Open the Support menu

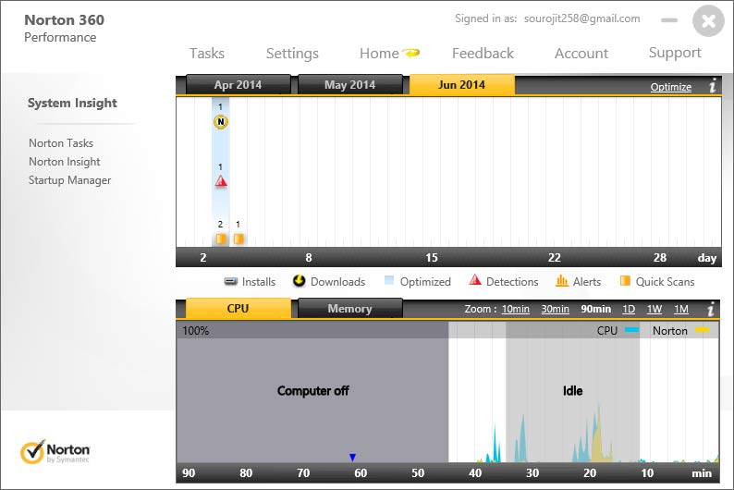pos(675,53)
